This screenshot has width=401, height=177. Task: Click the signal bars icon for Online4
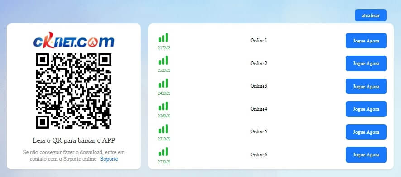(163, 106)
